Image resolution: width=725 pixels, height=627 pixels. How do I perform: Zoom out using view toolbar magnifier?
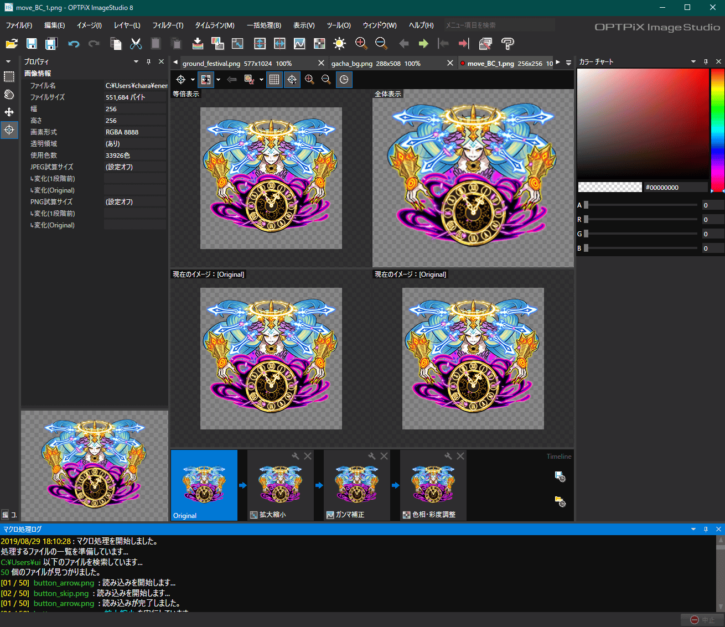[x=326, y=80]
